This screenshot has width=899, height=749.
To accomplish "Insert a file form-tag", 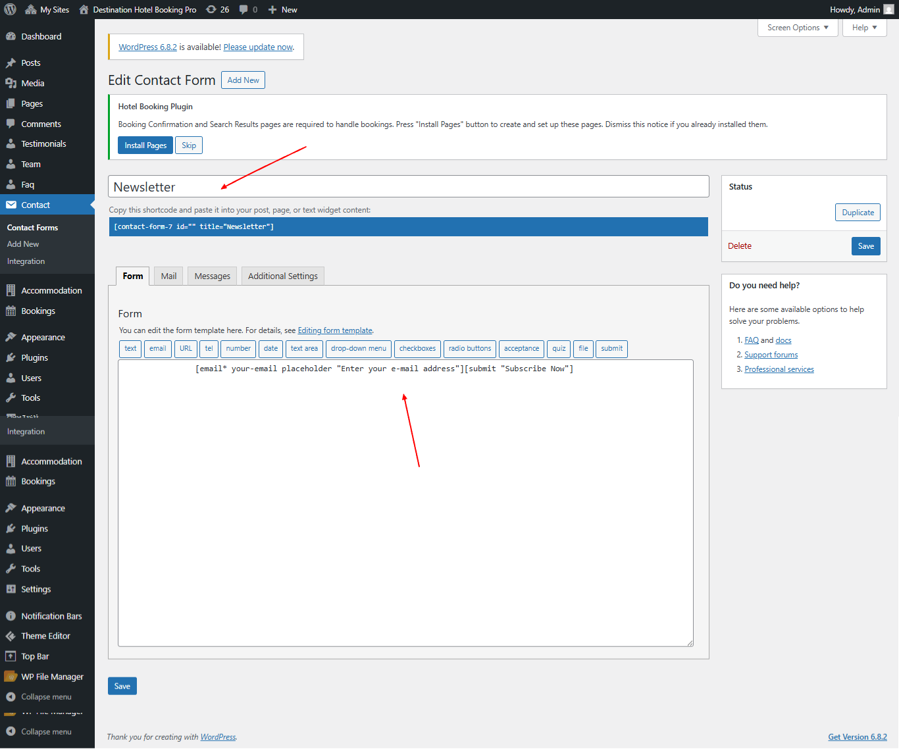I will pyautogui.click(x=583, y=349).
